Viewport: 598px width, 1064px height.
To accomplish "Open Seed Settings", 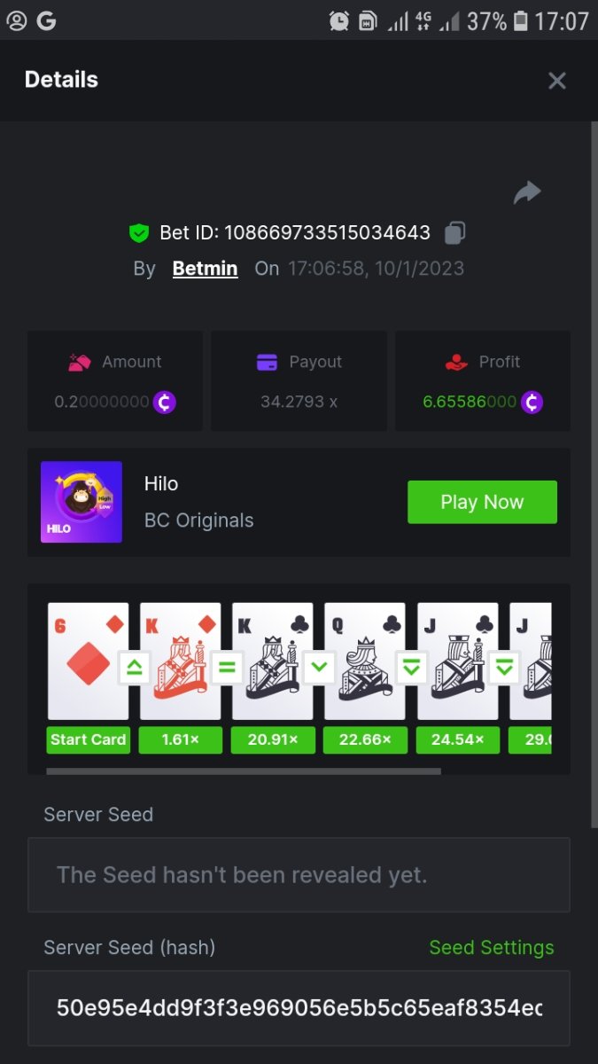I will 491,948.
